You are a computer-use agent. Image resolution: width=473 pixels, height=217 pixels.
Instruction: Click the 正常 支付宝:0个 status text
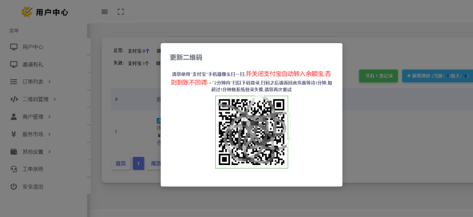(x=131, y=51)
